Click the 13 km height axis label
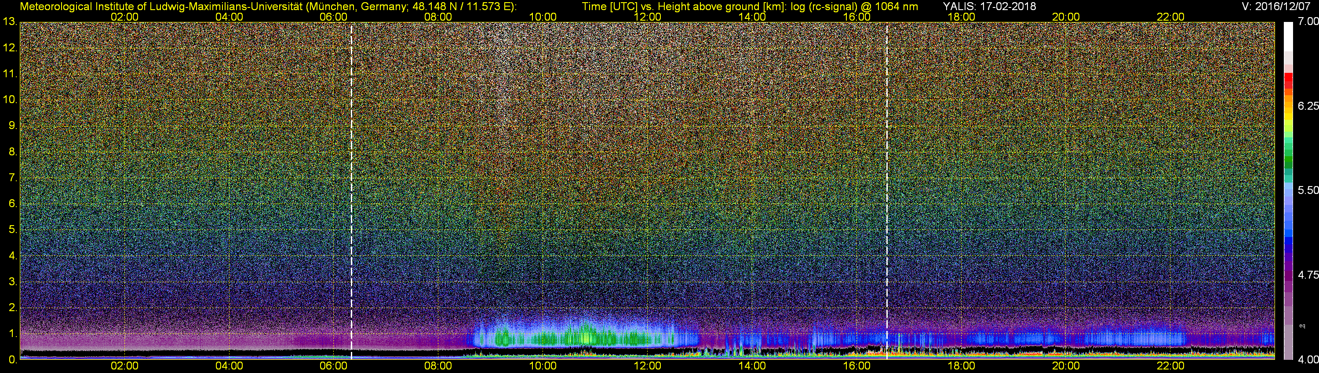The image size is (1319, 373). point(10,22)
